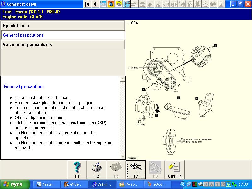Click the illustration number 11684
This screenshot has height=189, width=252.
pos(132,23)
